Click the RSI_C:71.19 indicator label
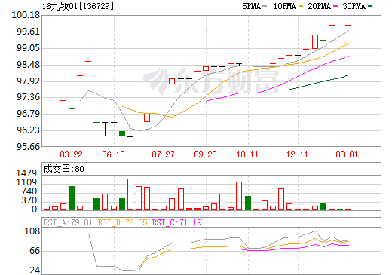Image resolution: width=392 pixels, height=275 pixels. point(177,222)
